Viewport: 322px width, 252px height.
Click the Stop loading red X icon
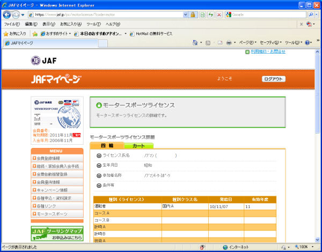219,14
